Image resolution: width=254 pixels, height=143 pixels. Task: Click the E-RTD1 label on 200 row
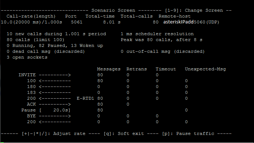85,98
